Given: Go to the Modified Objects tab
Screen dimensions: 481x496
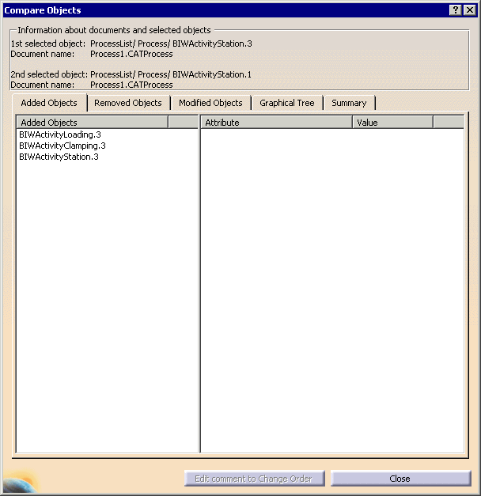Looking at the screenshot, I should (210, 103).
